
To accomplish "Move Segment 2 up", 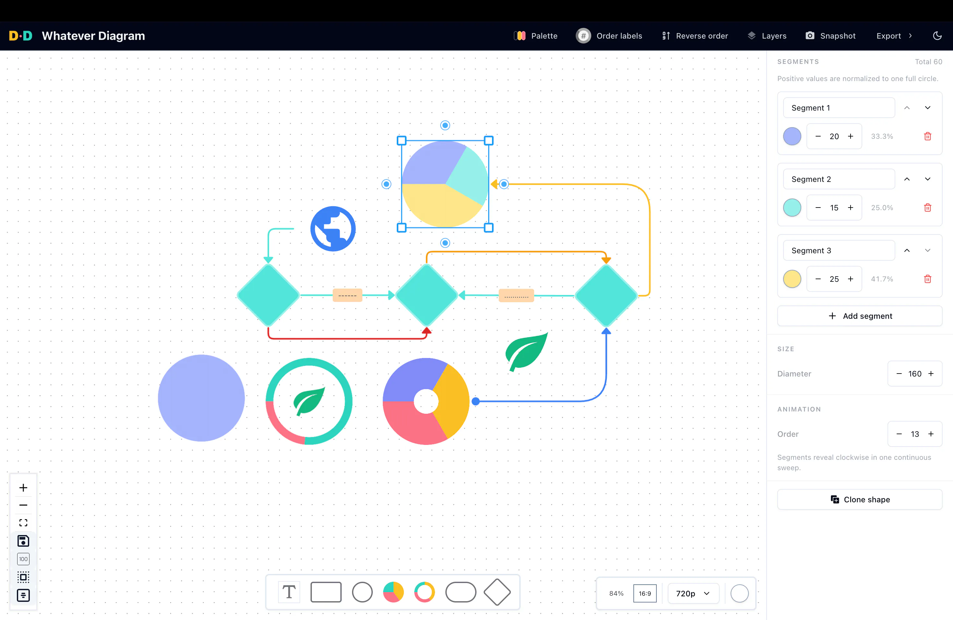I will click(x=907, y=179).
